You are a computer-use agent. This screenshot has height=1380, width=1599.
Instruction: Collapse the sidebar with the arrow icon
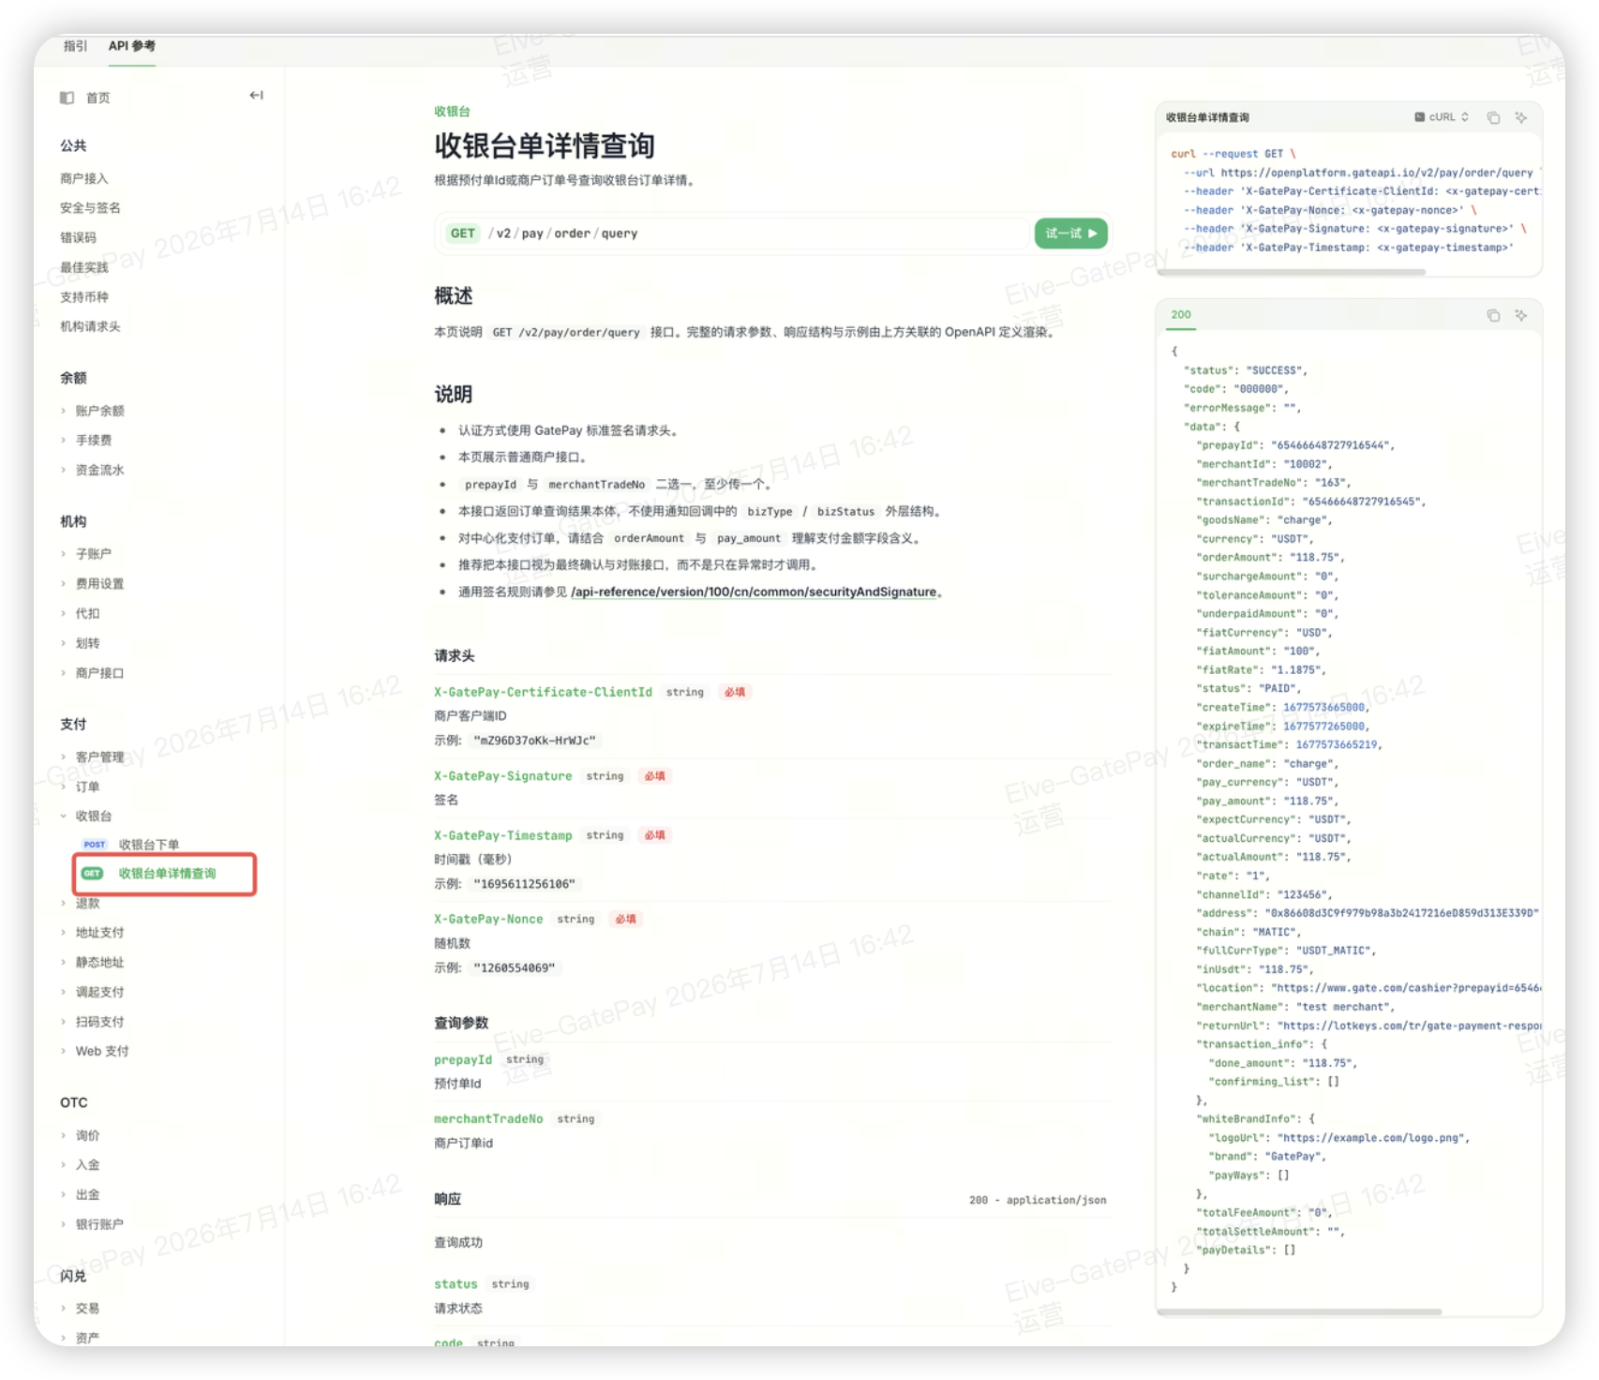click(x=256, y=96)
